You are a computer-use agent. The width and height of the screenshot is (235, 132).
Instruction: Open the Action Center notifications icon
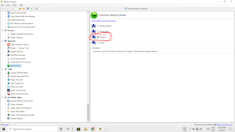[230, 129]
